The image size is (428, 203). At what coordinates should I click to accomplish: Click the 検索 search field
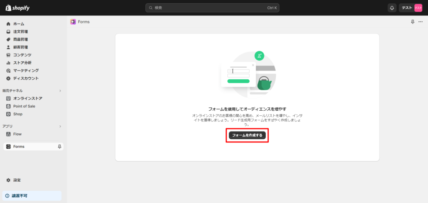212,8
